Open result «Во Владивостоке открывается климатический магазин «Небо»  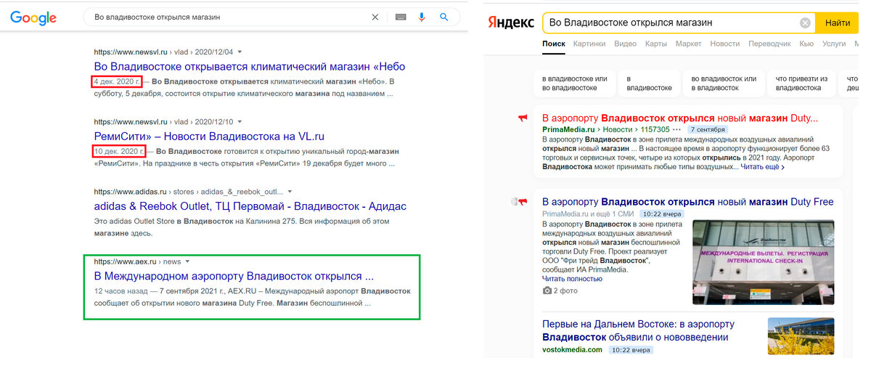pos(250,67)
